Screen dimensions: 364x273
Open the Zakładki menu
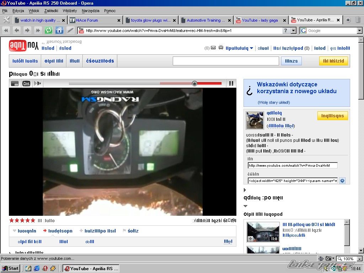tap(51, 11)
